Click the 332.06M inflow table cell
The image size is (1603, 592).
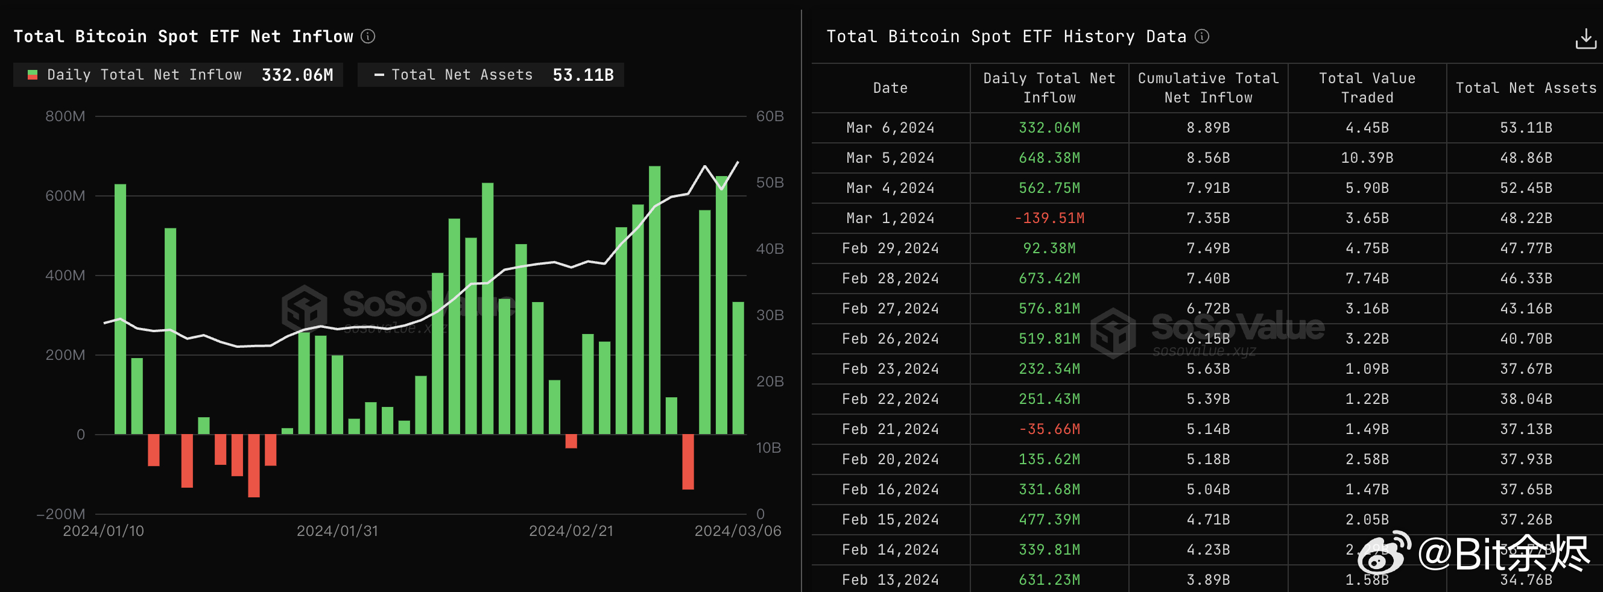pos(1049,128)
